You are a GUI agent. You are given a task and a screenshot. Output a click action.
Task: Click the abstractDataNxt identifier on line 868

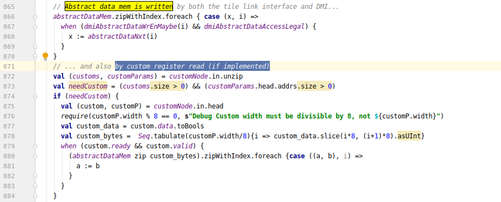click(x=117, y=37)
